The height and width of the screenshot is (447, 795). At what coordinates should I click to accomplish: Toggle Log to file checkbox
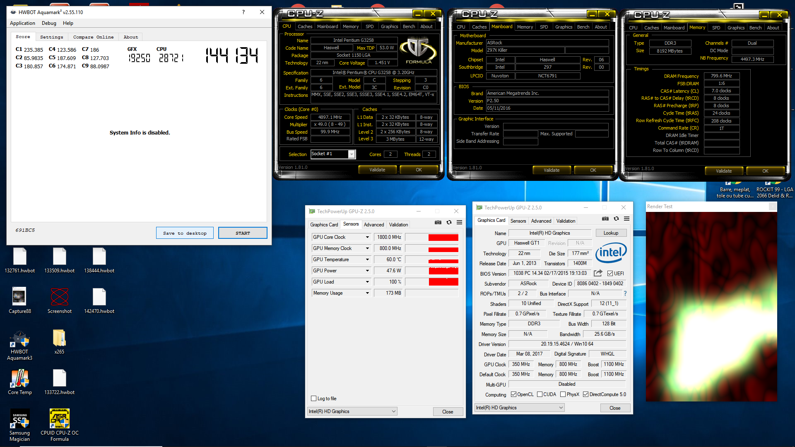click(x=313, y=399)
